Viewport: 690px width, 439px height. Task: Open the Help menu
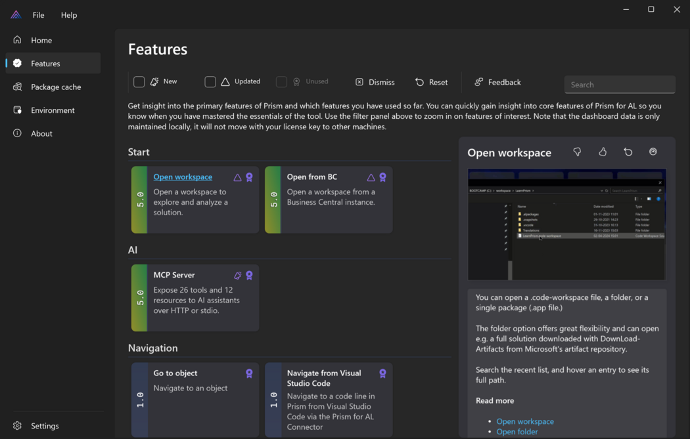68,15
